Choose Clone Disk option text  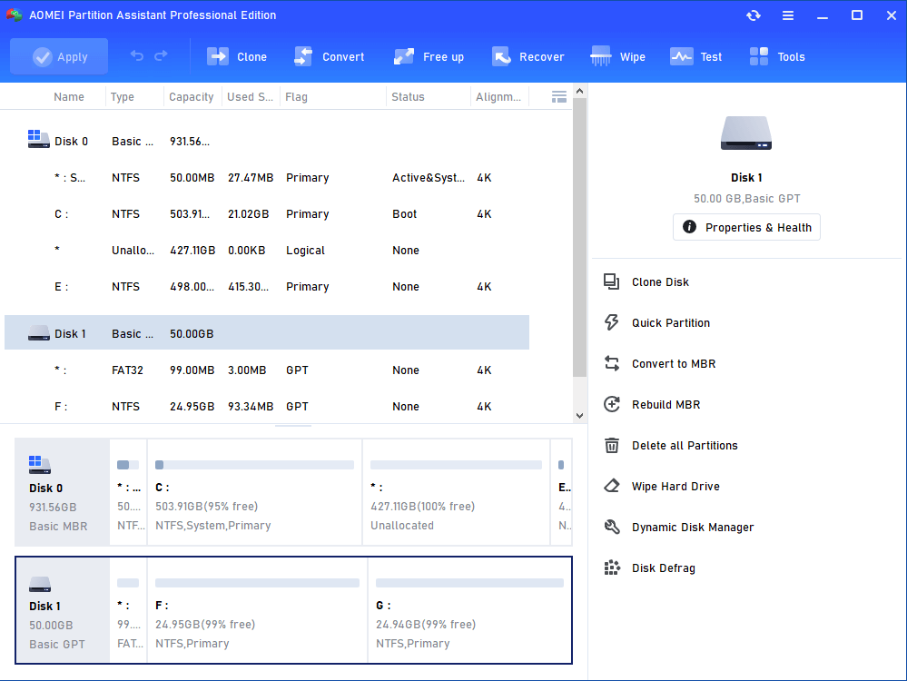pyautogui.click(x=660, y=282)
